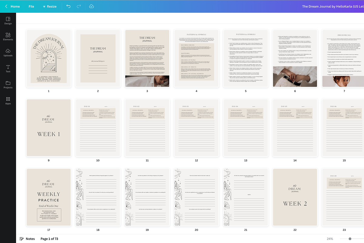Click the document title in header
Image resolution: width=364 pixels, height=243 pixels.
(x=333, y=6)
